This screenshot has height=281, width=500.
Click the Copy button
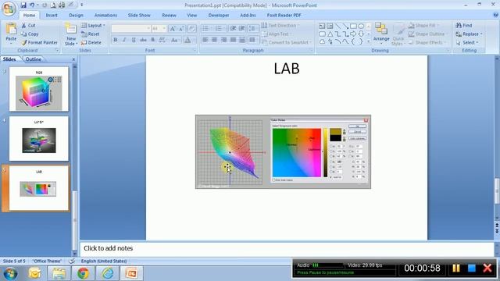pyautogui.click(x=30, y=34)
